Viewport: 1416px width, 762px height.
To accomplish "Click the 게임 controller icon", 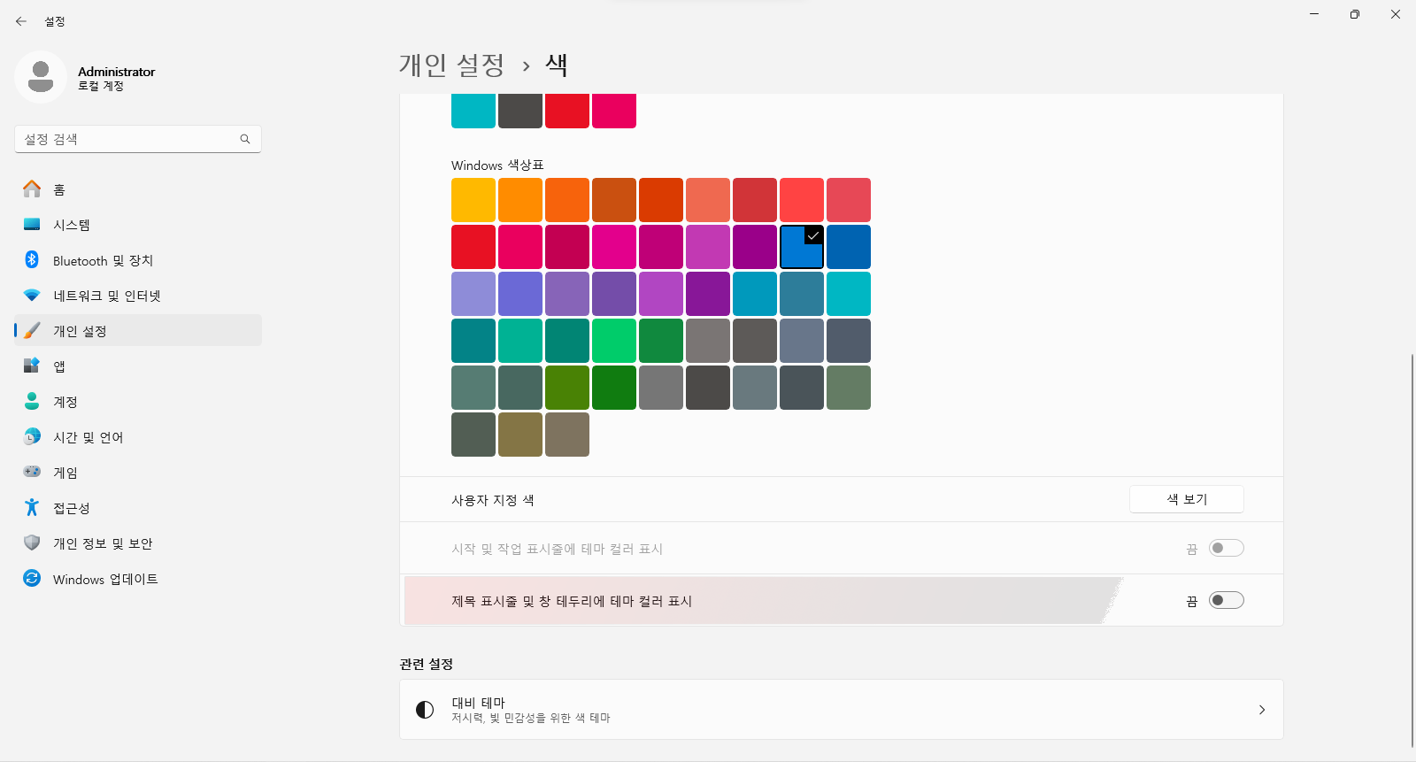I will tap(32, 472).
